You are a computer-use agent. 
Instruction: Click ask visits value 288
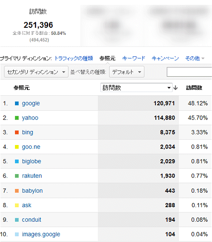pyautogui.click(x=170, y=205)
